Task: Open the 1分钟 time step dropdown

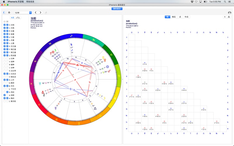Action: [x=23, y=13]
